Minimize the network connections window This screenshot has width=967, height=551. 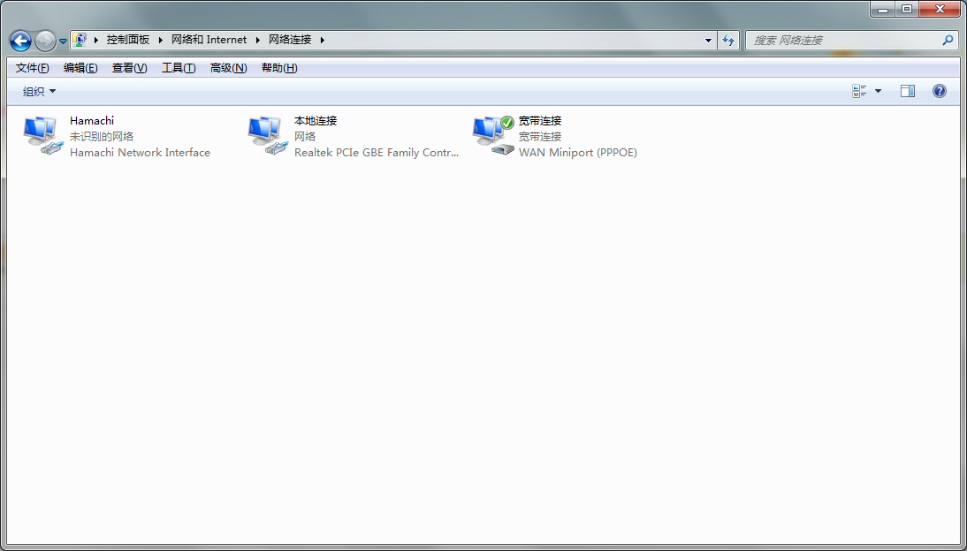tap(883, 9)
